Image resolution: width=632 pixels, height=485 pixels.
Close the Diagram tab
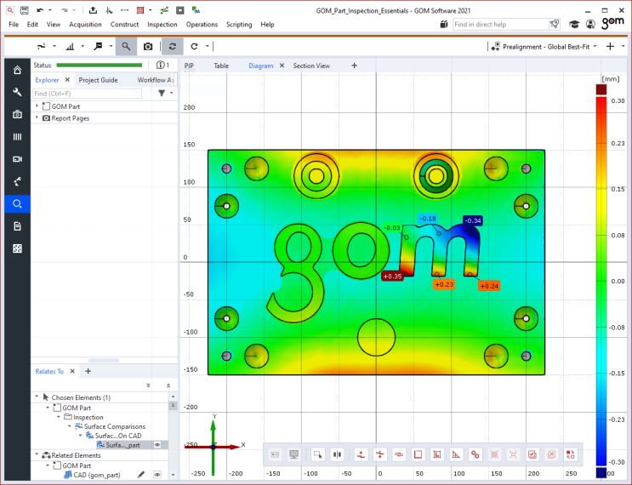(282, 66)
